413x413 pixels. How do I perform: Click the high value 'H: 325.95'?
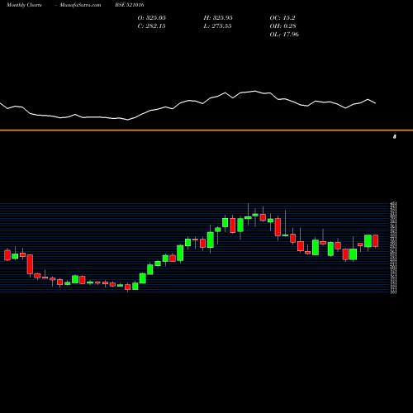[x=218, y=18]
